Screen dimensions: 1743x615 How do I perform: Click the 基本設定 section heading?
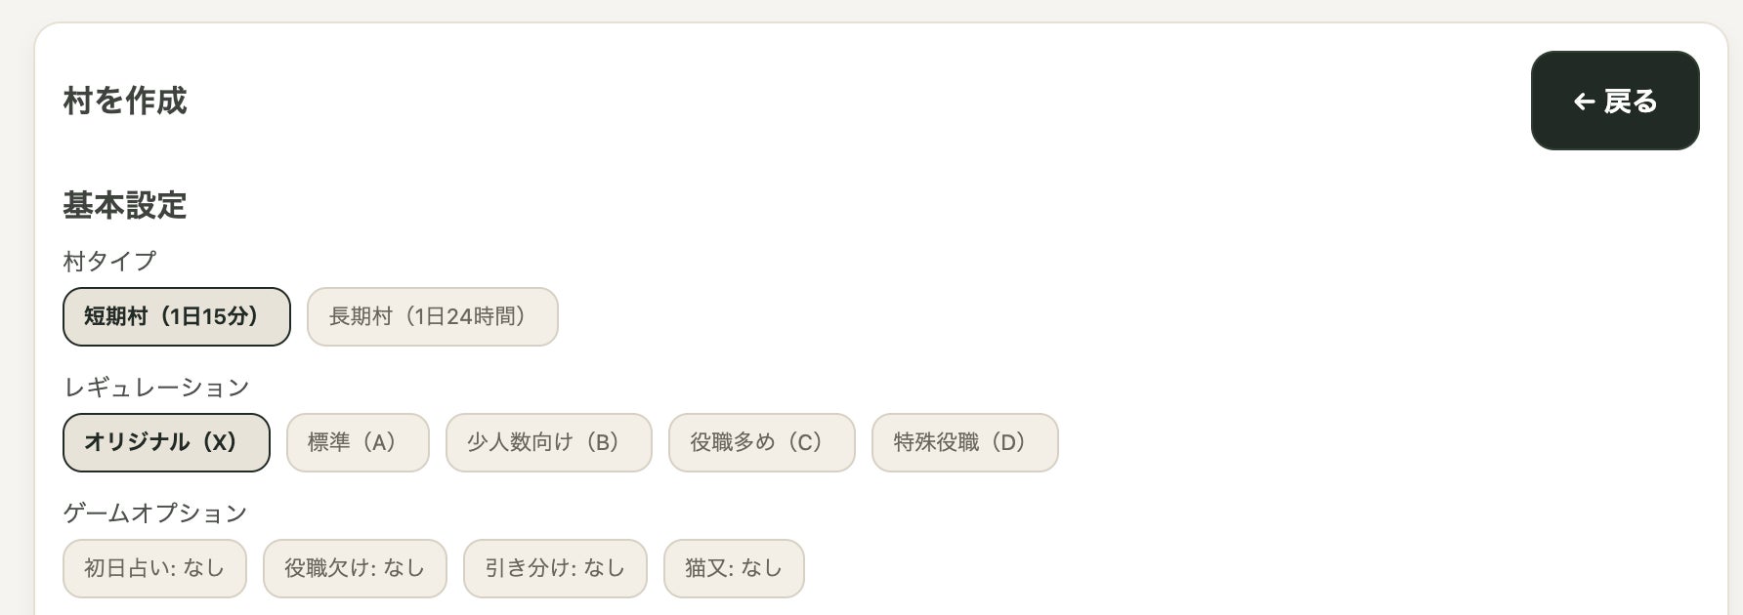tap(125, 205)
